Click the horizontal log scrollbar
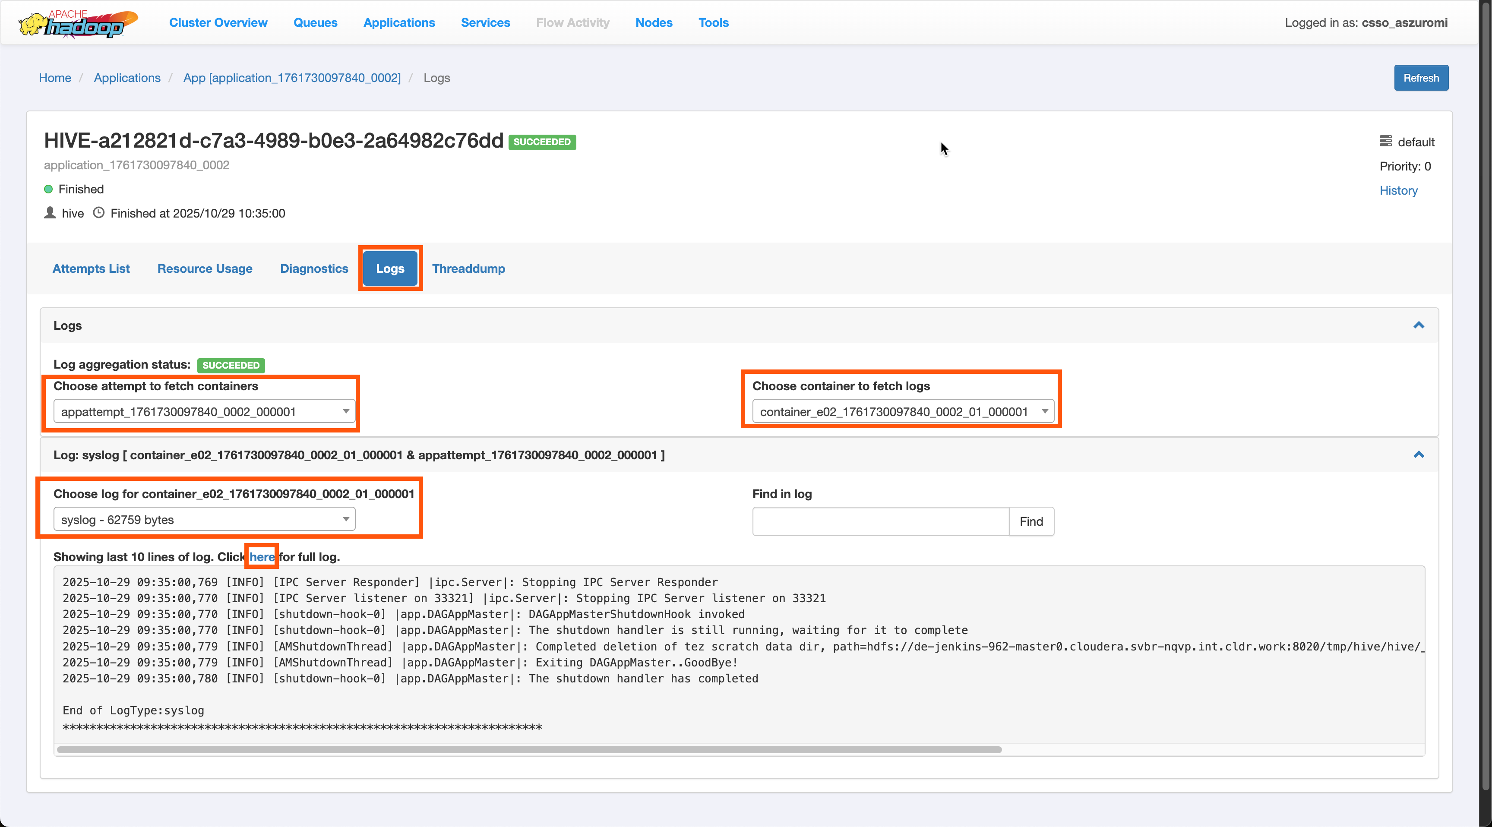This screenshot has height=827, width=1492. (x=529, y=749)
